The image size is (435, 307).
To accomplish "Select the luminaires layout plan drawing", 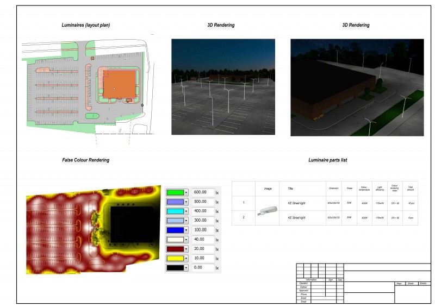I will pos(88,88).
